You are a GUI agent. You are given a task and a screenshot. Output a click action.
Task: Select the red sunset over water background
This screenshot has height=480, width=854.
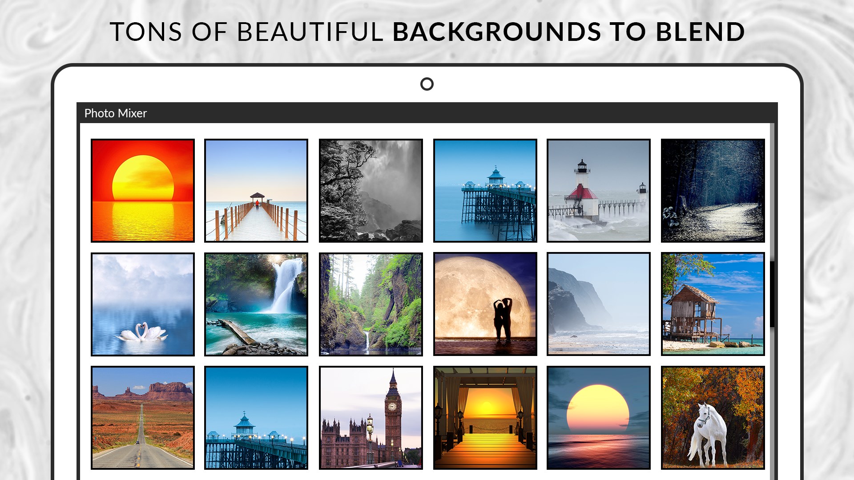[x=143, y=191]
